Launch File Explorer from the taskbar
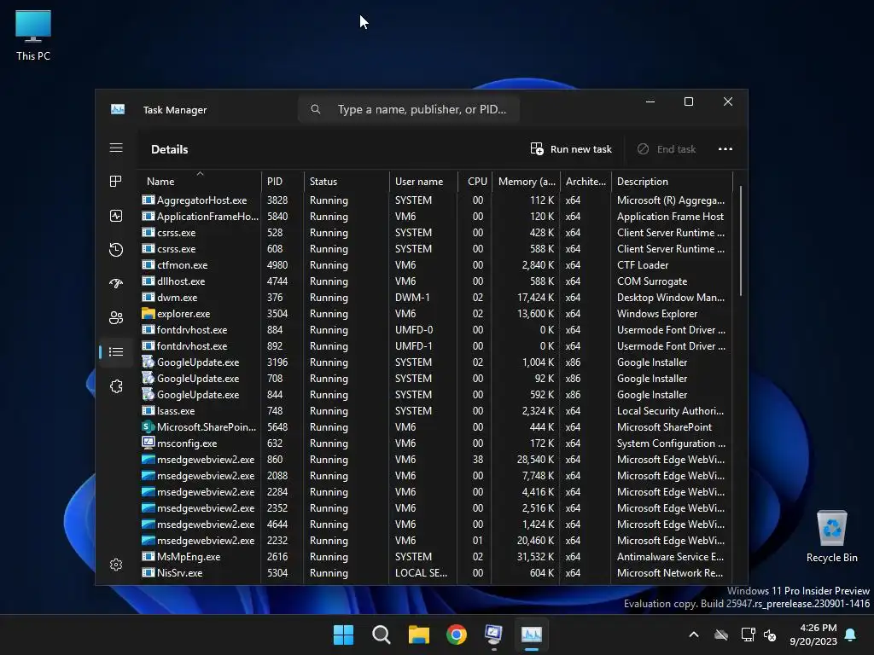 tap(418, 635)
